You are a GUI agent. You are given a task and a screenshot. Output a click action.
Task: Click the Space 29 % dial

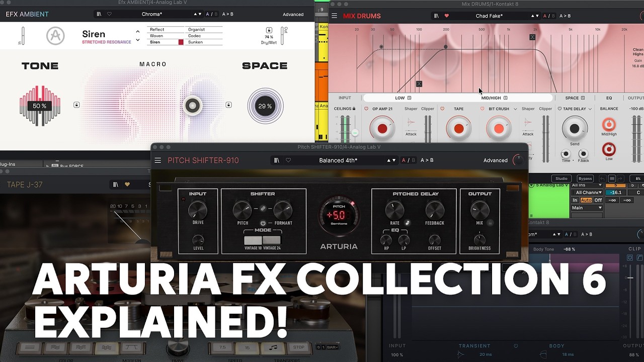coord(265,106)
